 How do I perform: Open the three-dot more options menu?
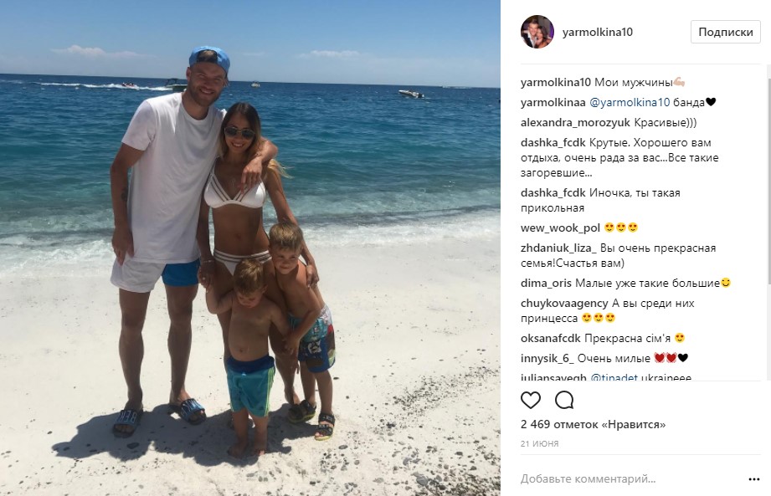[x=754, y=478]
